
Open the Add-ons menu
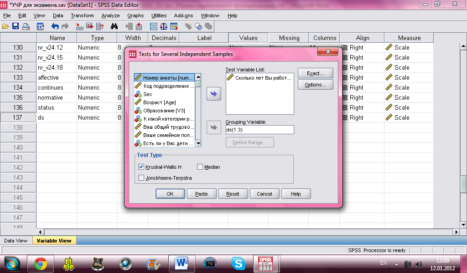pos(183,15)
